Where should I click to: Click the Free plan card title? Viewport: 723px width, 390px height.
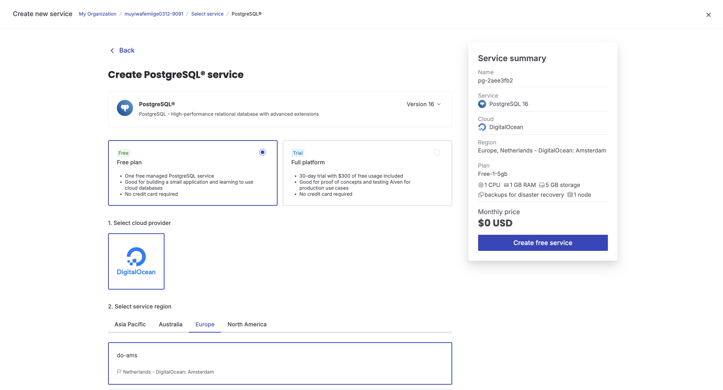[129, 162]
